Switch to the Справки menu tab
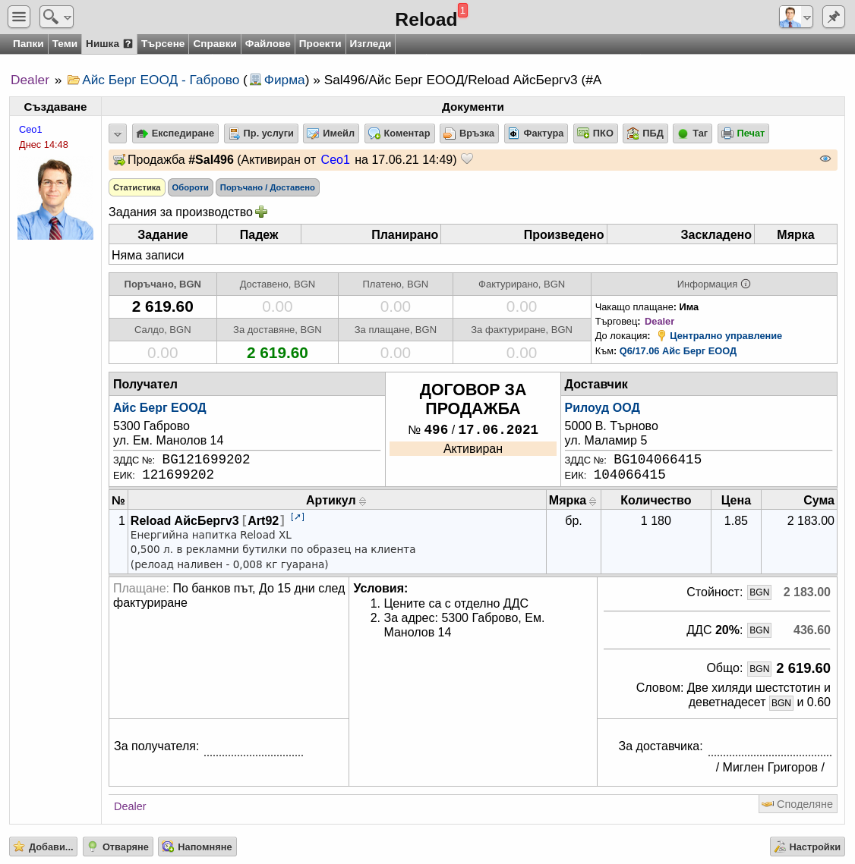The height and width of the screenshot is (864, 855). coord(215,43)
